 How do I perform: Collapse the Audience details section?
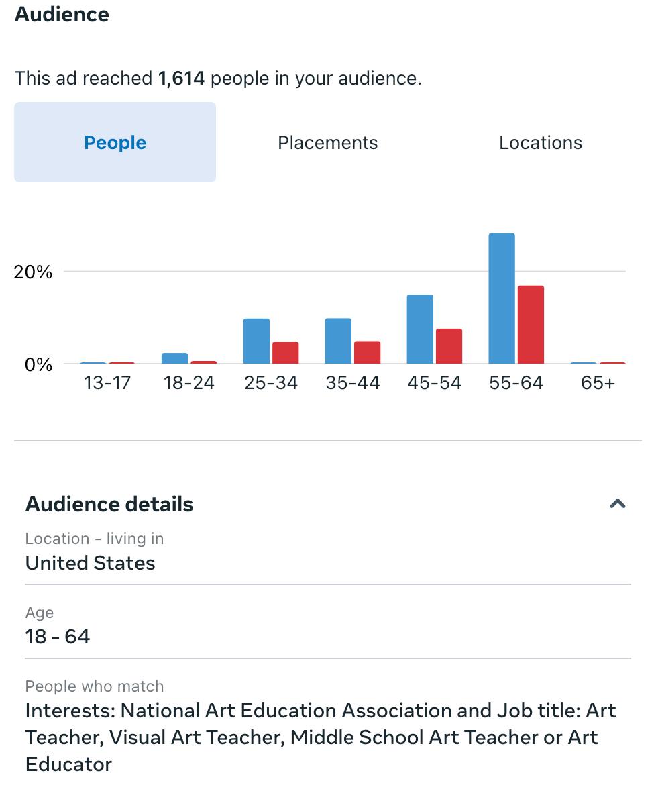click(617, 503)
